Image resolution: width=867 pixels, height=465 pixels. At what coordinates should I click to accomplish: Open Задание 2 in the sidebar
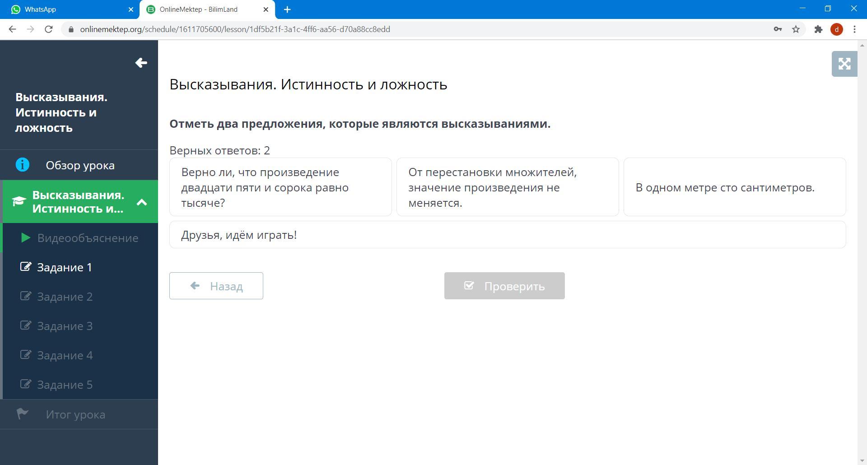click(x=80, y=296)
